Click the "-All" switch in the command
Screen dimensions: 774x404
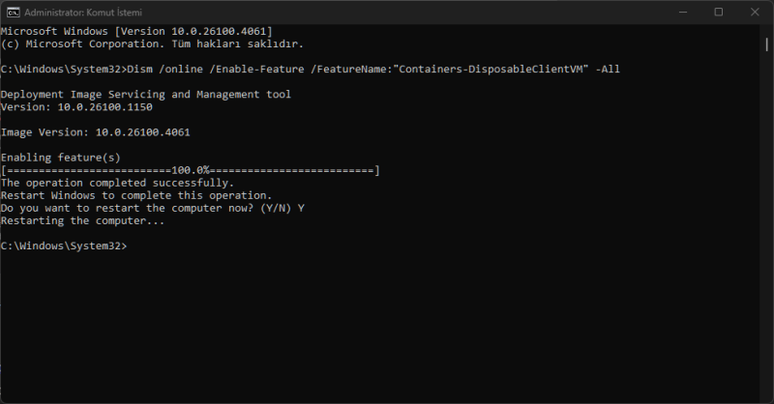[x=608, y=69]
